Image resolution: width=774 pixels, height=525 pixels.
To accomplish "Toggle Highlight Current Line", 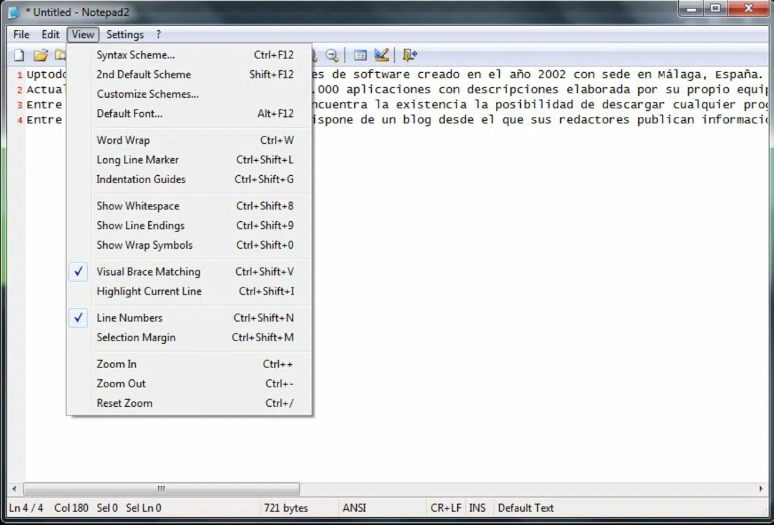I will pos(189,291).
